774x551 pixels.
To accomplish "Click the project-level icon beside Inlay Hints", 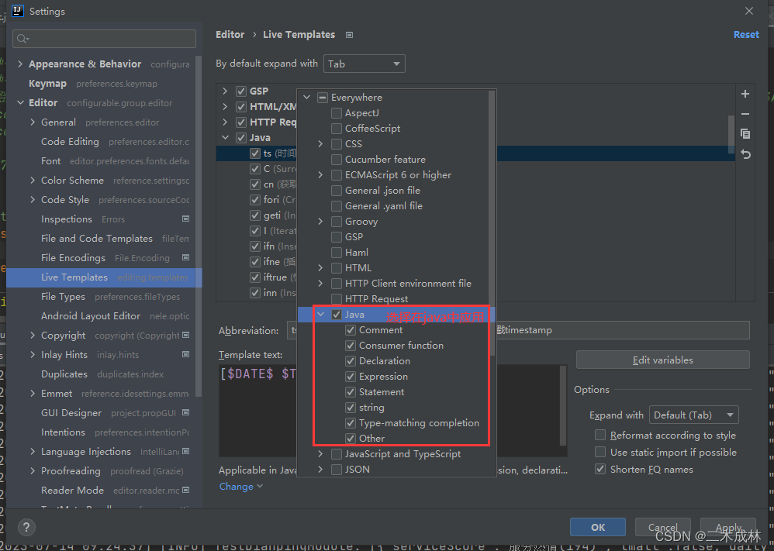I will tap(185, 354).
